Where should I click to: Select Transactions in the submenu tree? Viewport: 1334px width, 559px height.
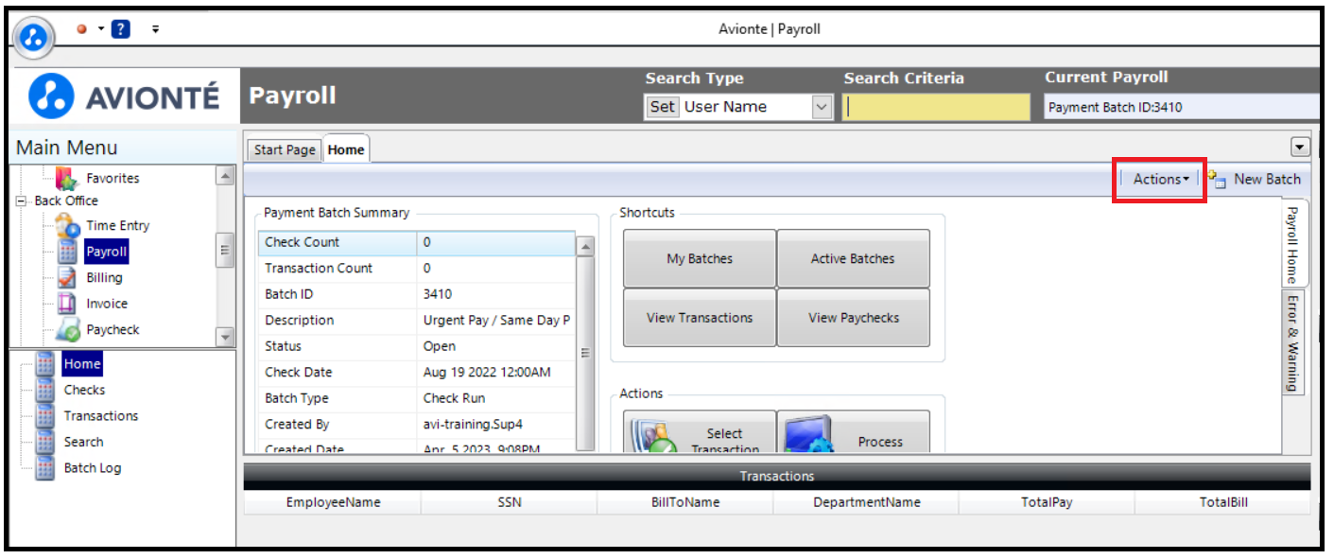pyautogui.click(x=101, y=416)
